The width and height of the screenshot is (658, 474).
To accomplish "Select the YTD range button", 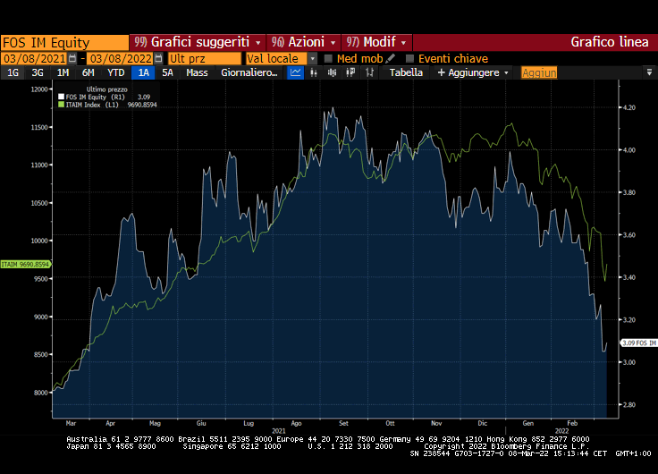I will (115, 72).
